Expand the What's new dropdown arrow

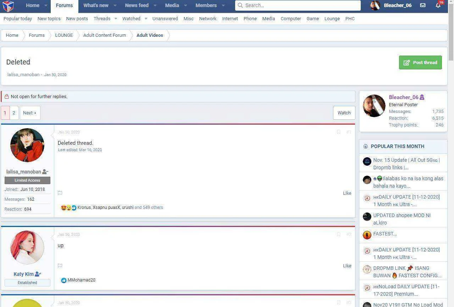[115, 6]
